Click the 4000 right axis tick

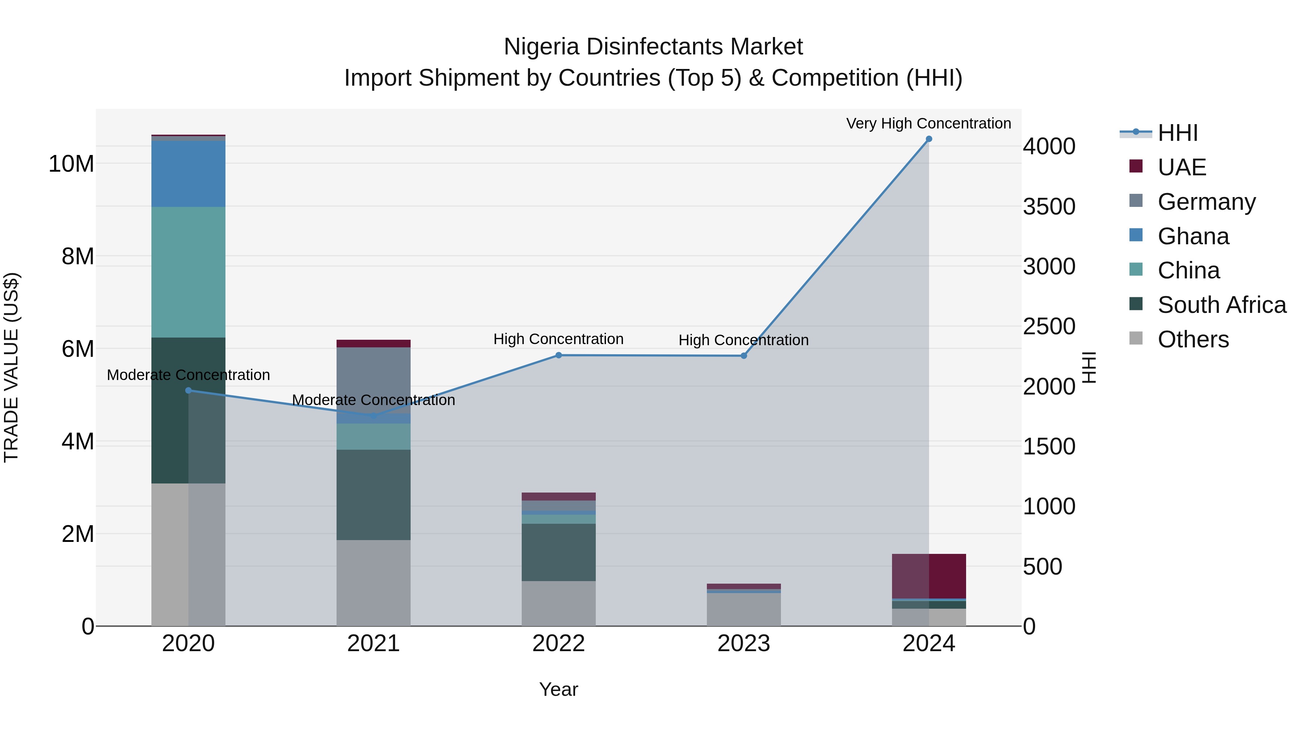click(x=1049, y=146)
